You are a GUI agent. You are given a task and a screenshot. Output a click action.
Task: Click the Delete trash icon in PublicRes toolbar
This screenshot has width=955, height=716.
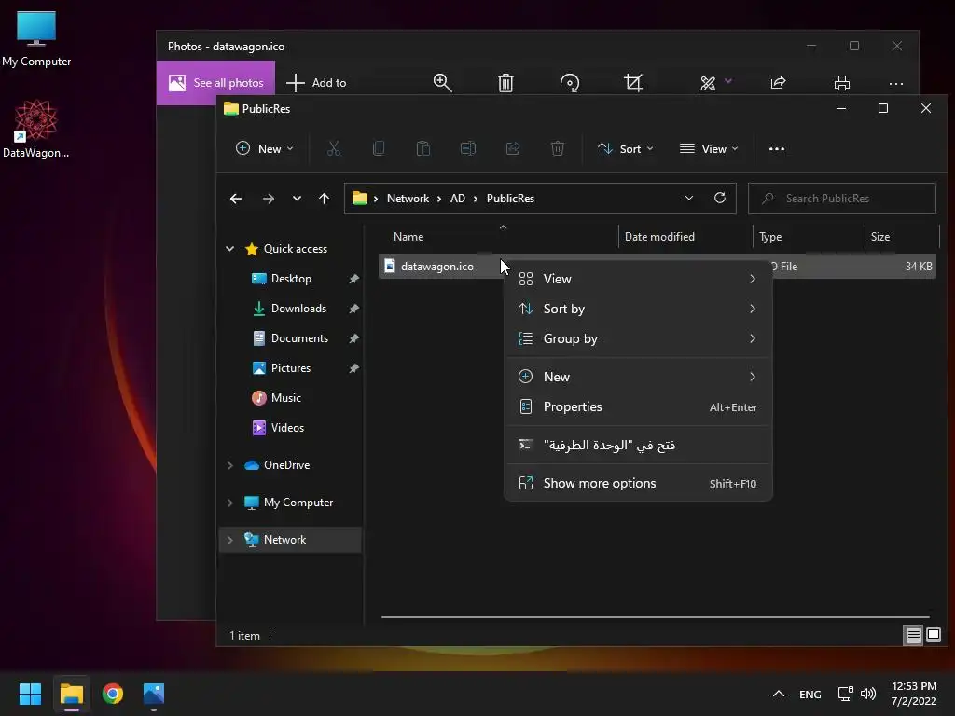[558, 148]
